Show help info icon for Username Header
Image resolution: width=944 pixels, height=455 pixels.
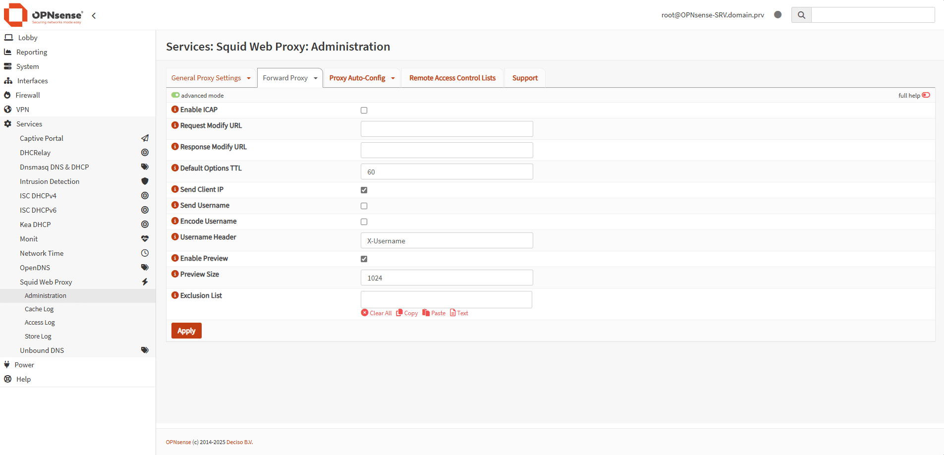[x=175, y=237]
